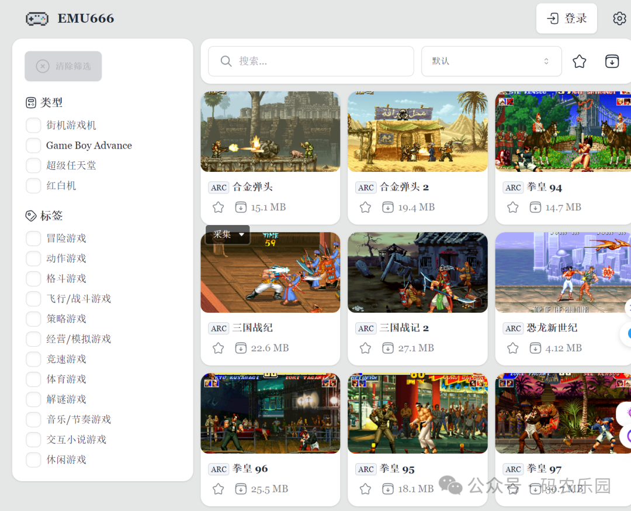Image resolution: width=631 pixels, height=511 pixels.
Task: Download 三国战纪 via its download icon
Action: (241, 348)
